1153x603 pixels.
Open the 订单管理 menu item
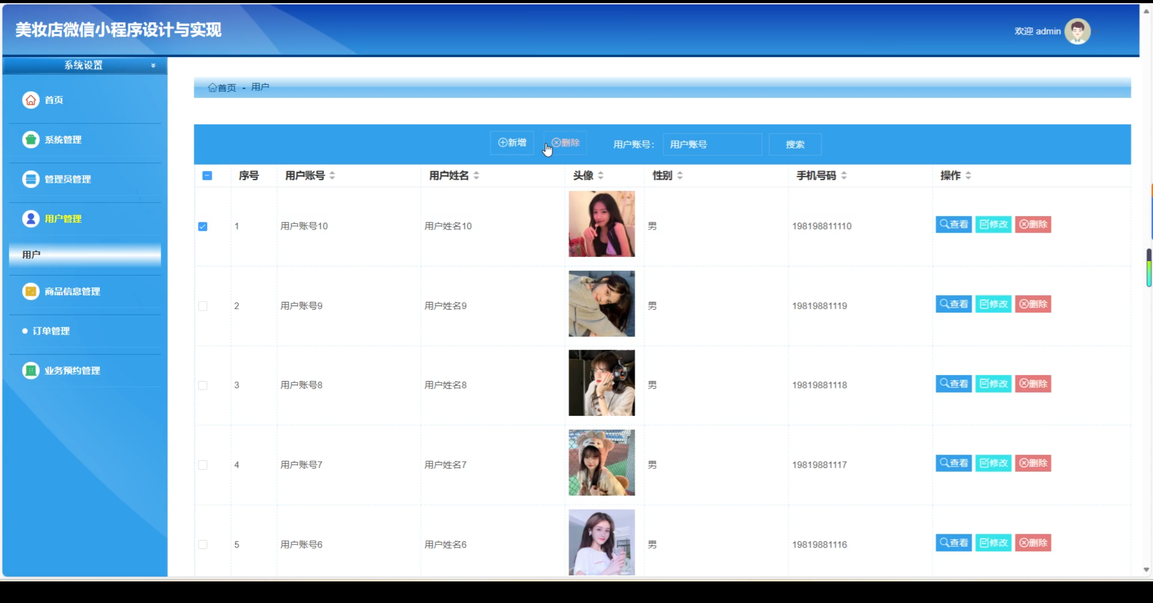pos(51,331)
